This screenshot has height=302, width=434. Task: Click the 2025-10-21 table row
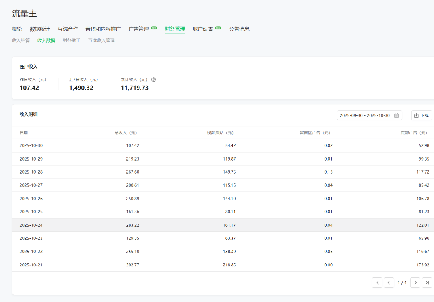tap(223, 265)
